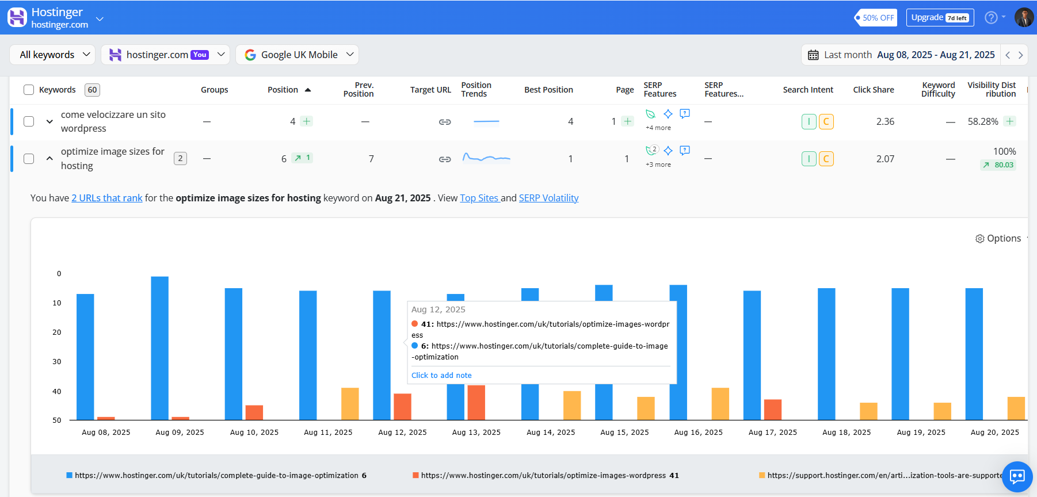
Task: Click leaf SERP feature icon in come velocizzare row
Action: coord(650,114)
